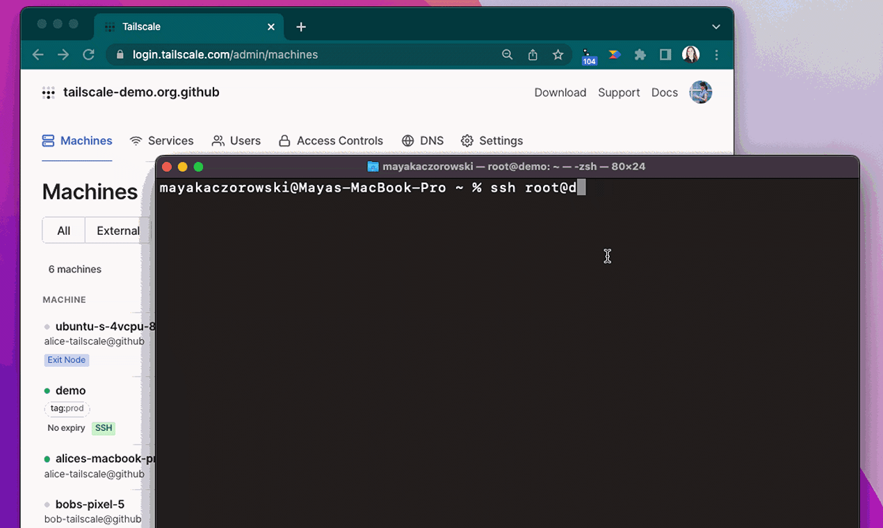This screenshot has height=528, width=883.
Task: Switch to the DNS tab
Action: click(x=423, y=141)
